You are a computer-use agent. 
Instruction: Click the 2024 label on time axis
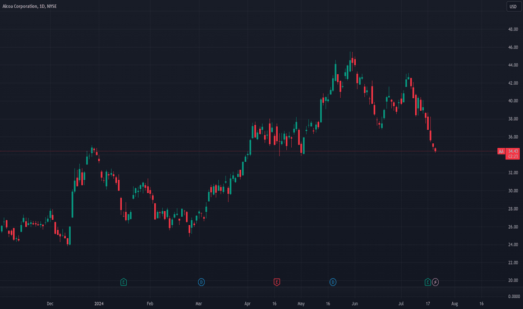pyautogui.click(x=99, y=303)
